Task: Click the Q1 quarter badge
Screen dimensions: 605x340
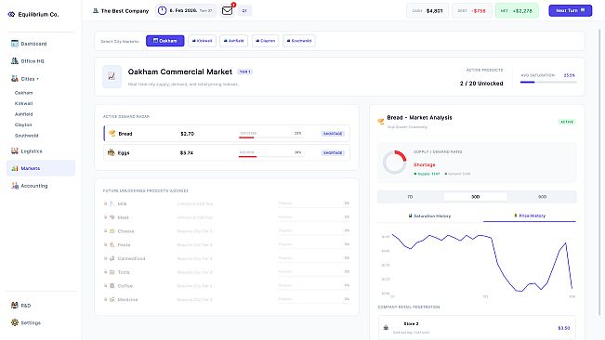Action: point(244,11)
